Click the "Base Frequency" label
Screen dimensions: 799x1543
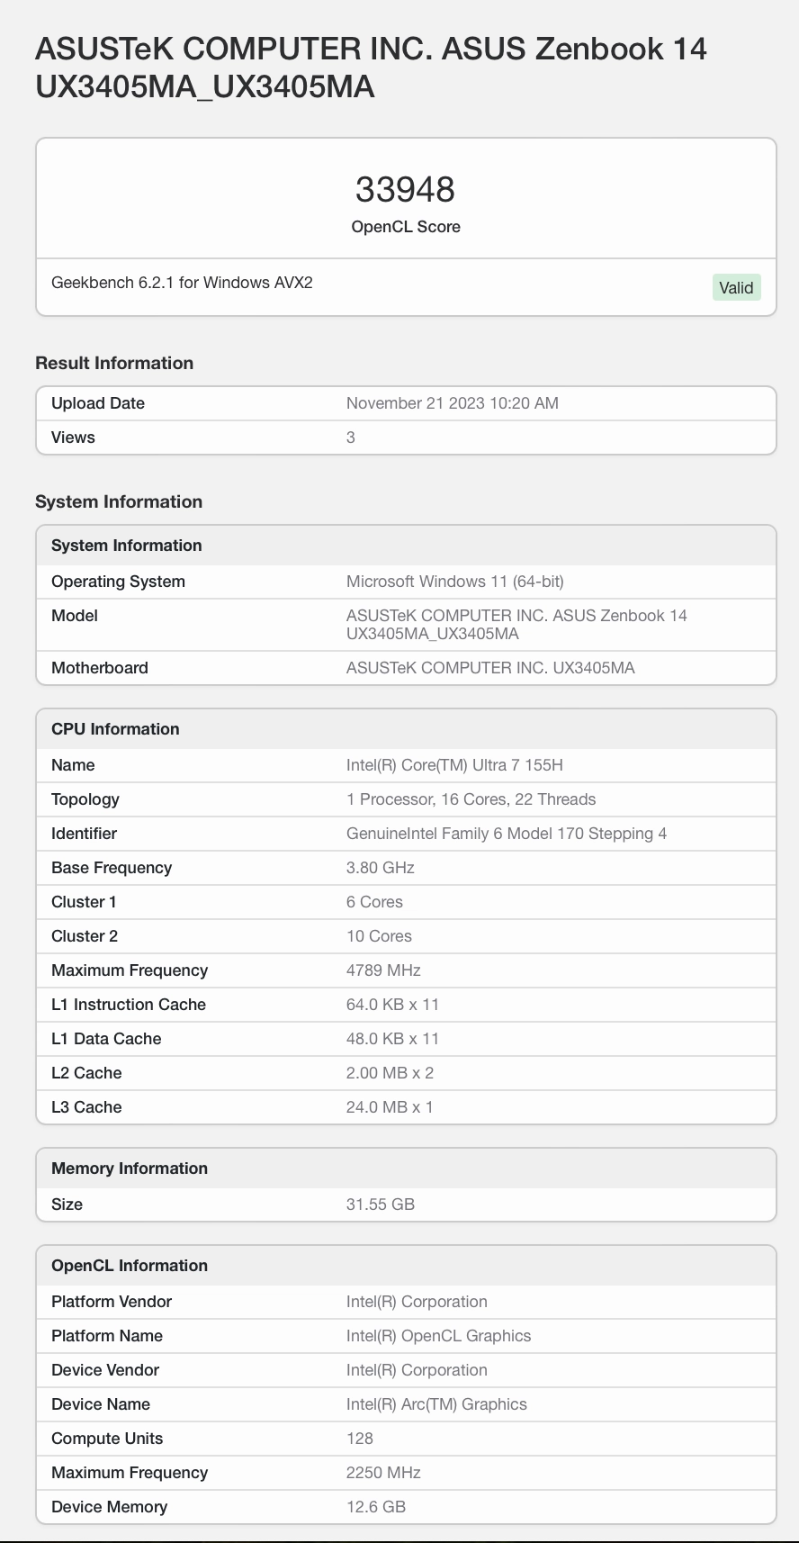112,868
